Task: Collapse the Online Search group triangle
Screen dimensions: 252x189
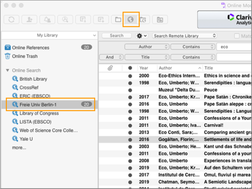Action: [8, 70]
